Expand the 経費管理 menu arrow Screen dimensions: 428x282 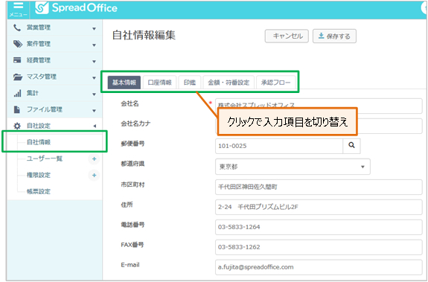coord(95,62)
